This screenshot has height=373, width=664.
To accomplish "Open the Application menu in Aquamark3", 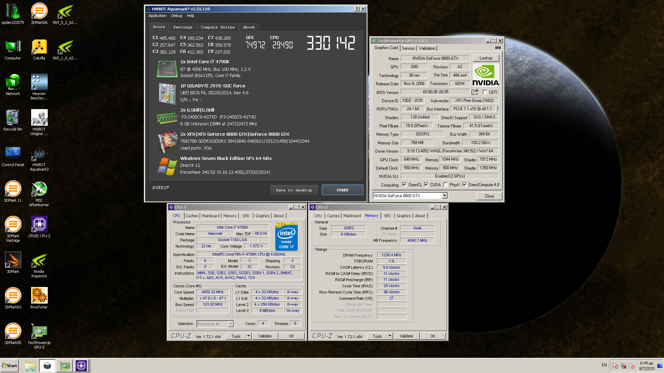I will pos(157,16).
